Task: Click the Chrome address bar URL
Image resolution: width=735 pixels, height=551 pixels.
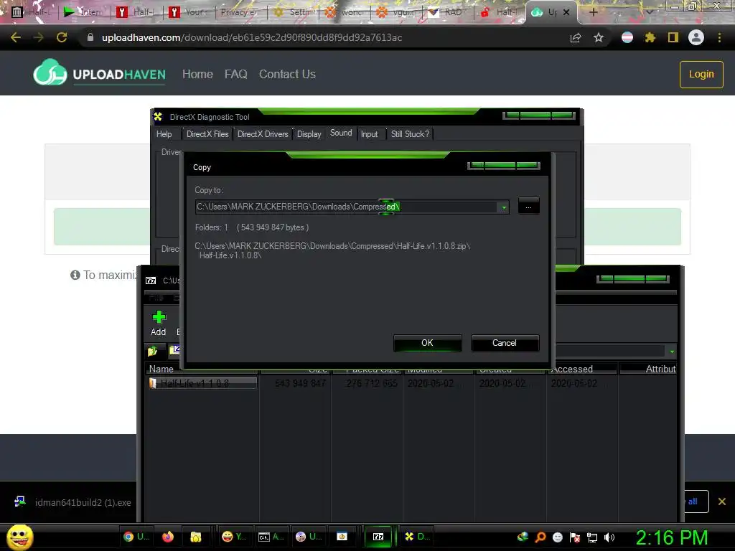Action: pos(252,37)
